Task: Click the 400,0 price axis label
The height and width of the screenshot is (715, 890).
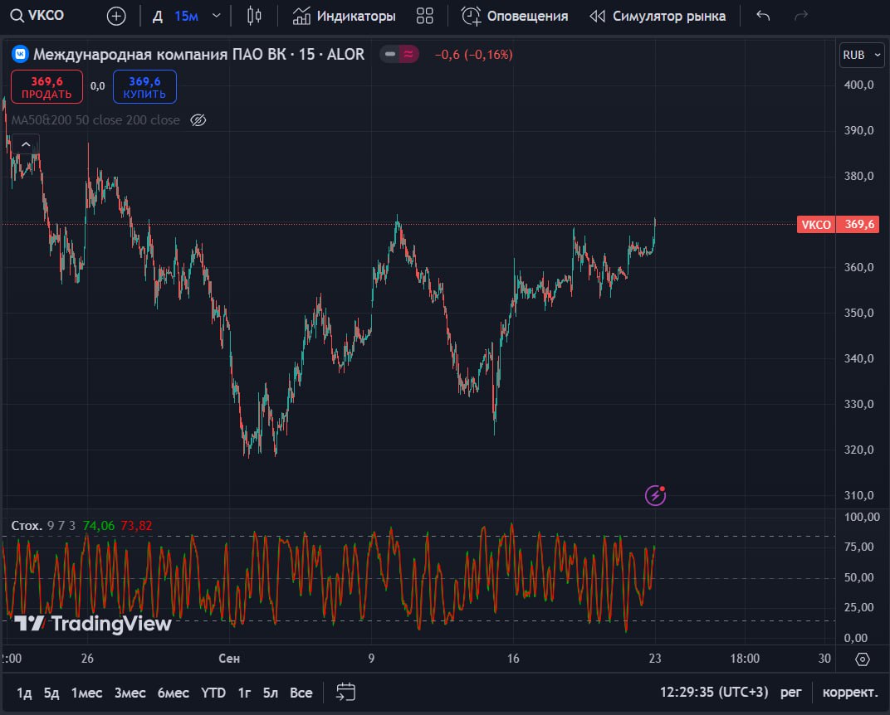Action: pos(858,85)
